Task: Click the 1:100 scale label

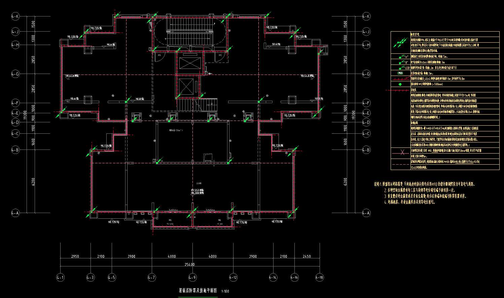Action: [225, 291]
